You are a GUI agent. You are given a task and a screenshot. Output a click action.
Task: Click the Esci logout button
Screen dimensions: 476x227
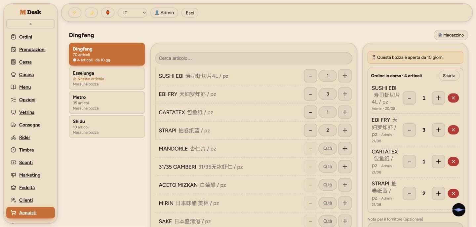[190, 13]
